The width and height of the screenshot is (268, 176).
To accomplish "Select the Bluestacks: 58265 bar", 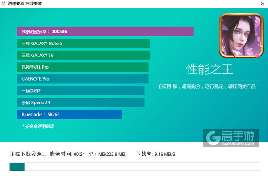I will [x=69, y=114].
